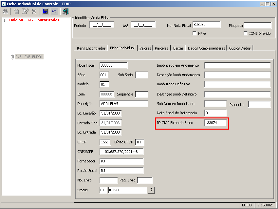Switch to the Itens Encontrados tab
Screen dimensions: 278x209
pos(91,48)
